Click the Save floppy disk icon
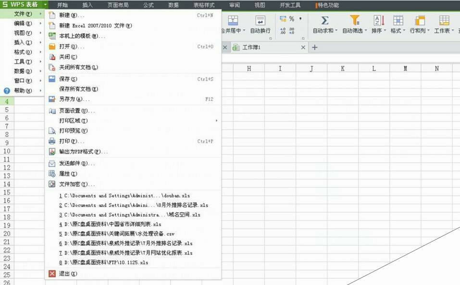The width and height of the screenshot is (460, 285). [x=52, y=79]
